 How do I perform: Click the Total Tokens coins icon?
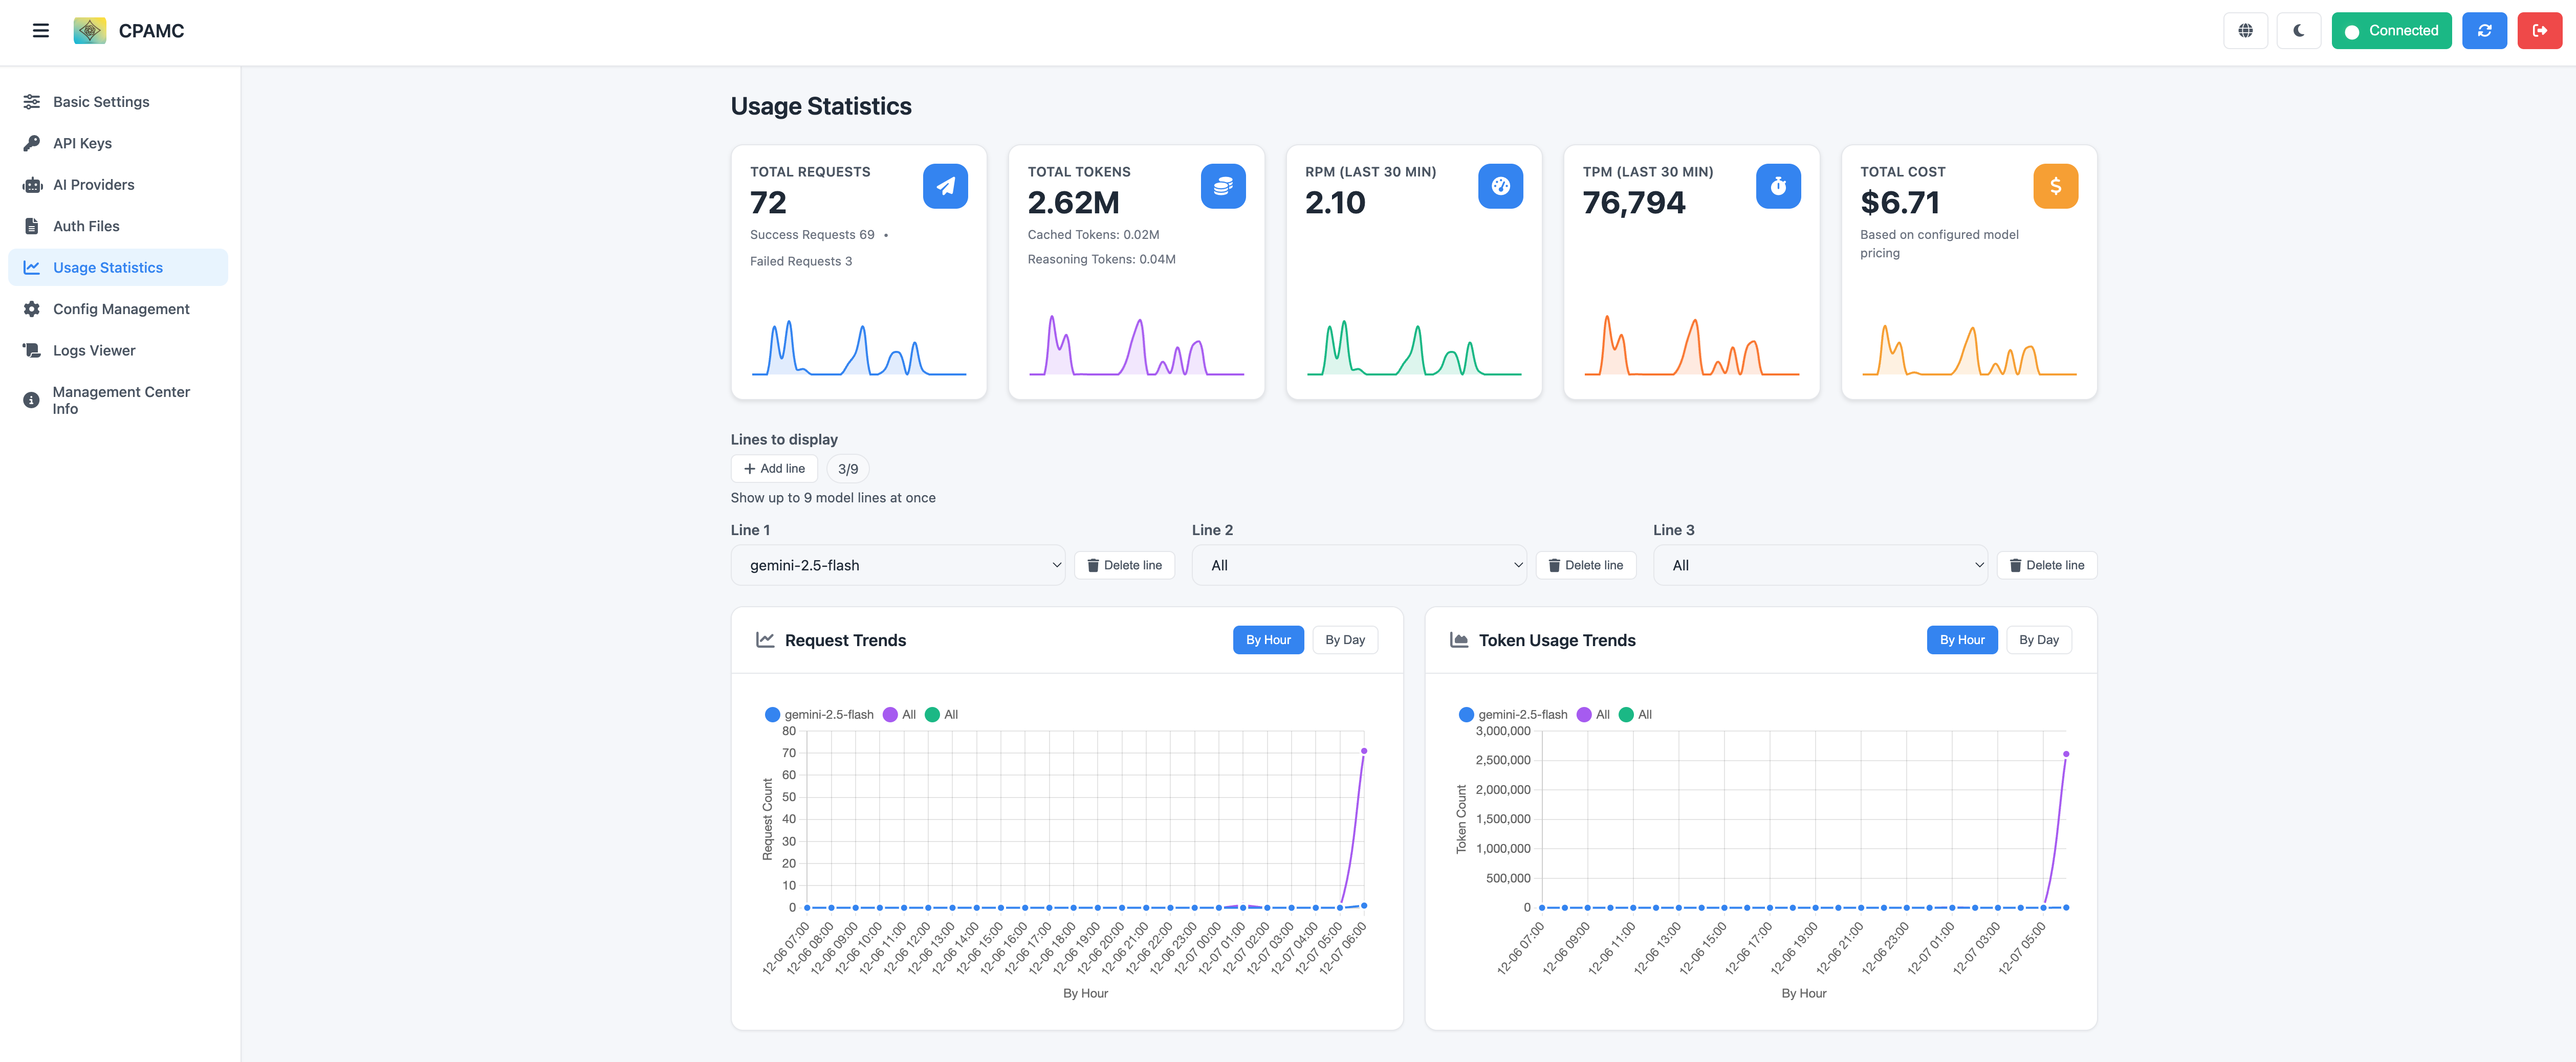(x=1222, y=186)
